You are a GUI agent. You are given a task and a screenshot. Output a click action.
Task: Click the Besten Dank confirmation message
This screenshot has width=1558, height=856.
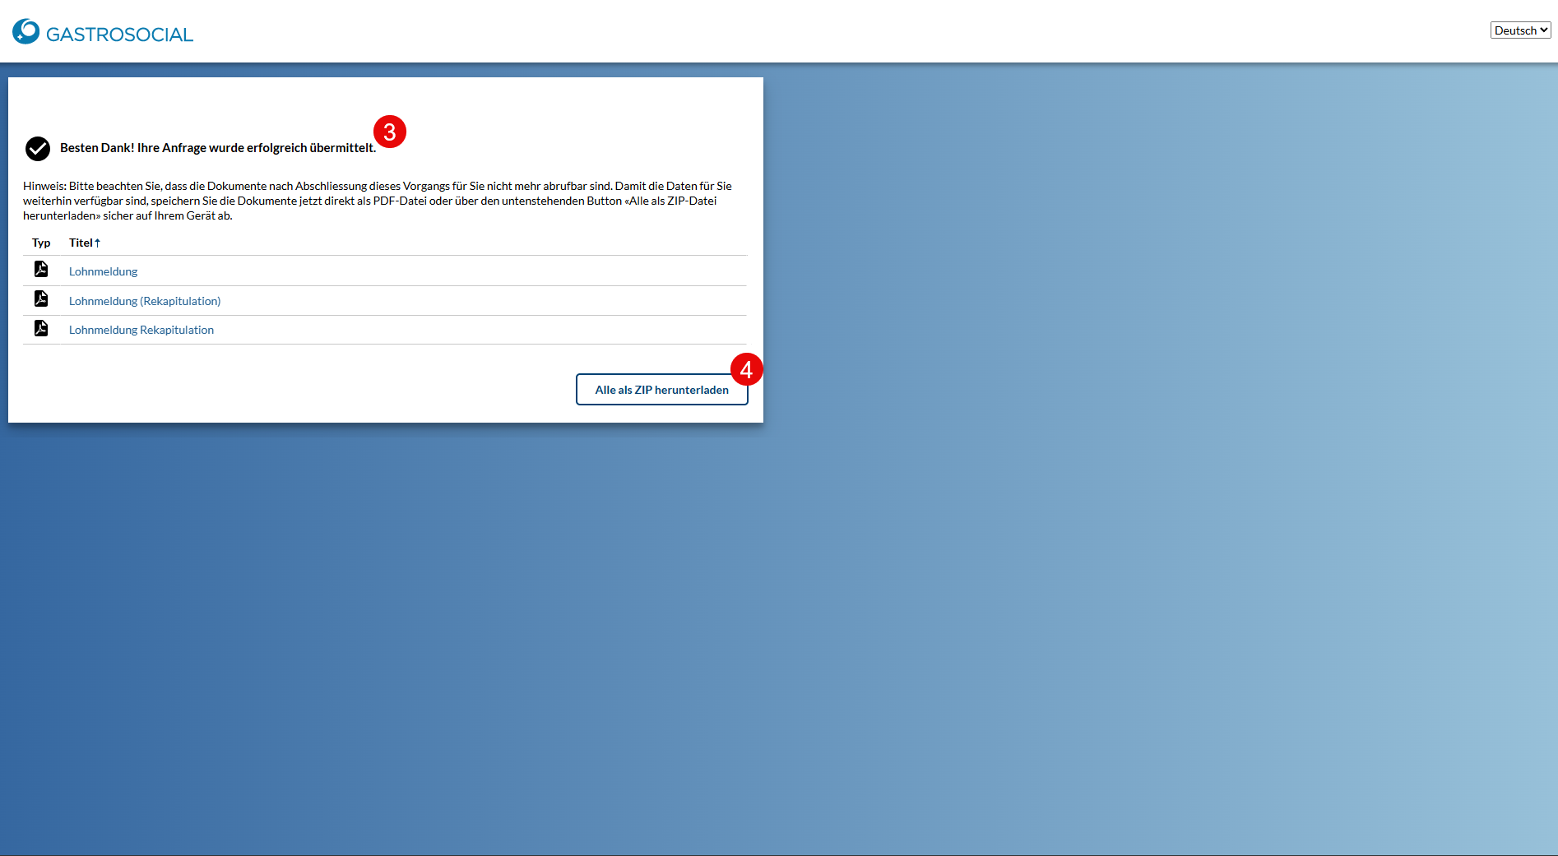click(218, 148)
